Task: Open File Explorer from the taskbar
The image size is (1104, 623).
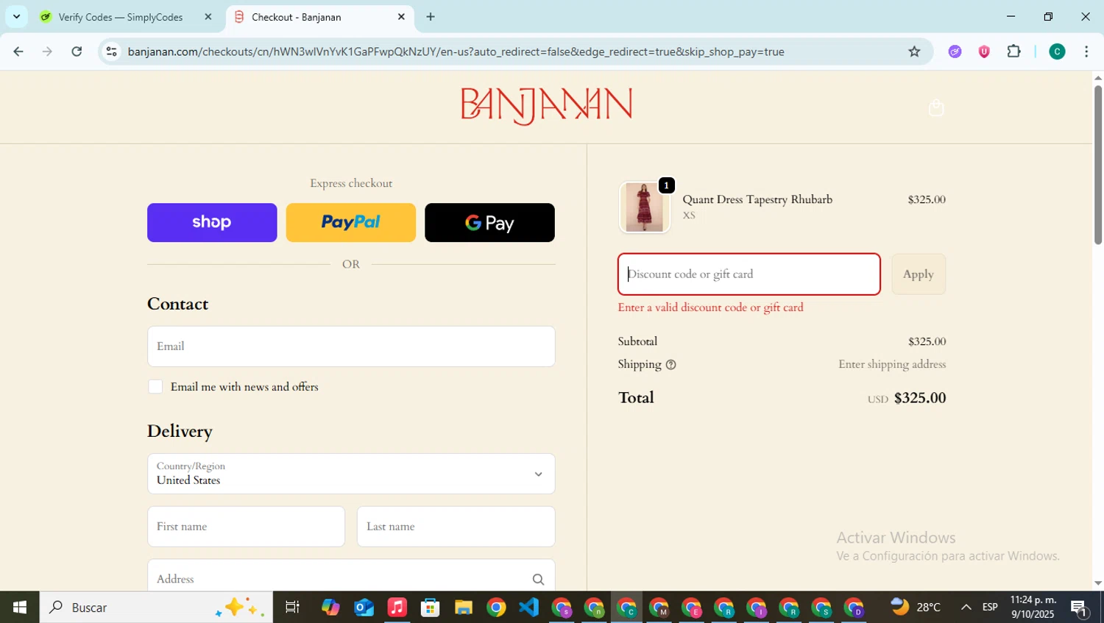Action: click(x=464, y=608)
